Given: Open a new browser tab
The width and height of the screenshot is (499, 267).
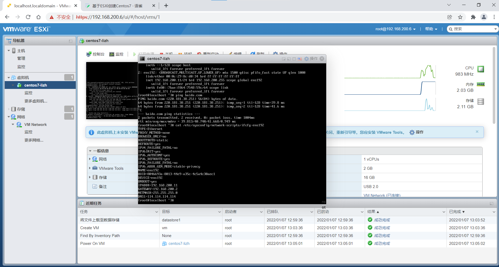Looking at the screenshot, I should tap(166, 5).
